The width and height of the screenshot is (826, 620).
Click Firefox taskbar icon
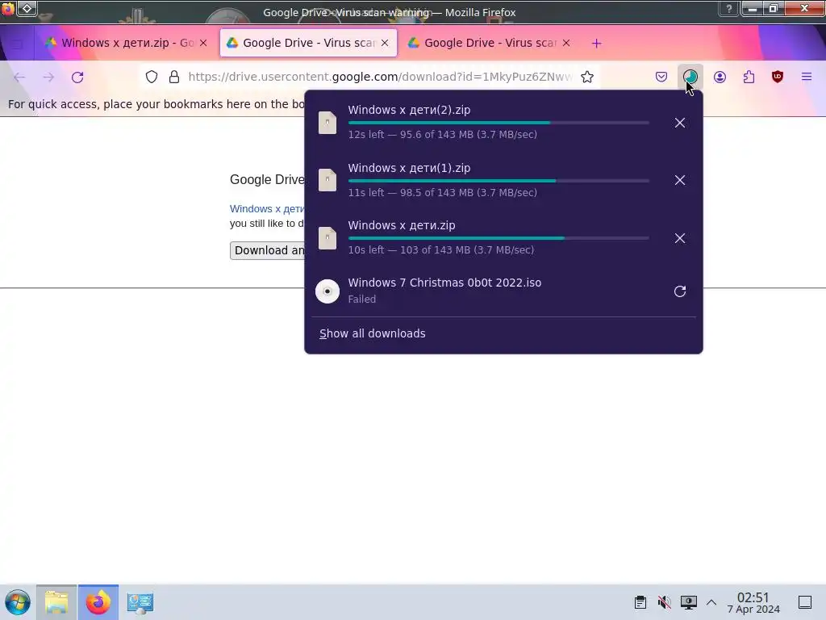pyautogui.click(x=98, y=602)
